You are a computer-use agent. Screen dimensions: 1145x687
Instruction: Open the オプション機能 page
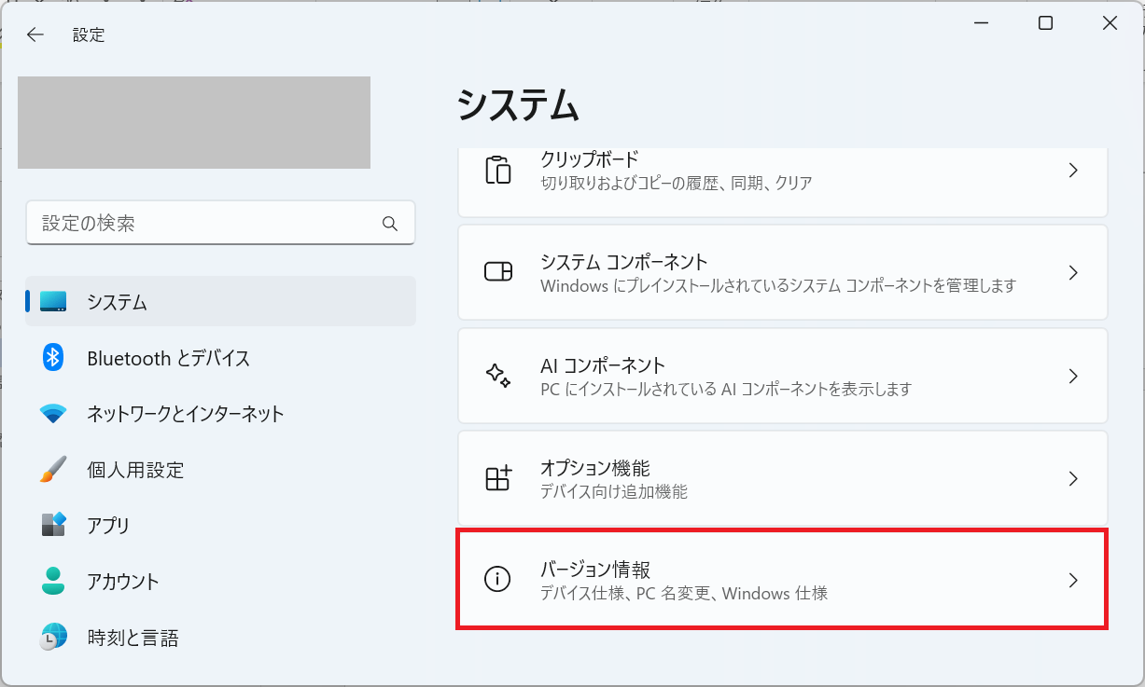782,477
